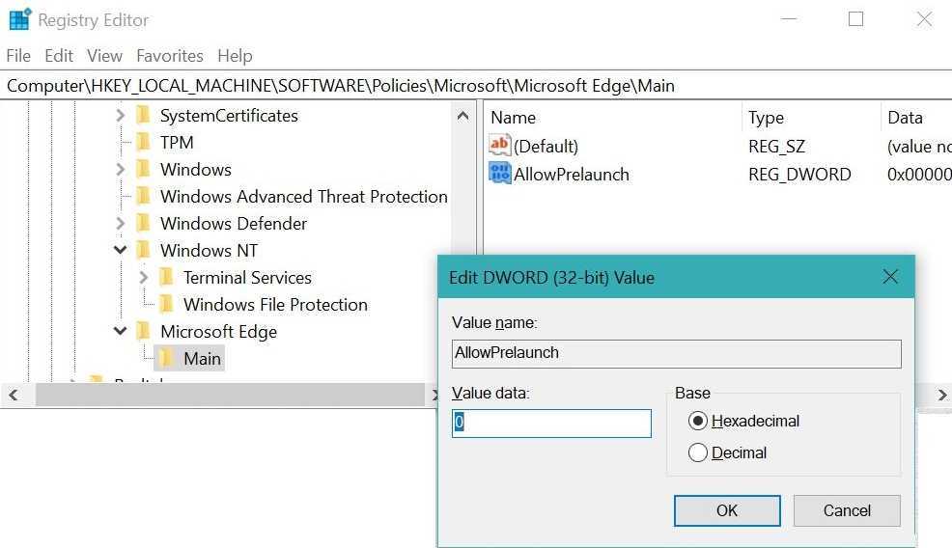
Task: Click the values pane scroll-right arrow
Action: (941, 395)
